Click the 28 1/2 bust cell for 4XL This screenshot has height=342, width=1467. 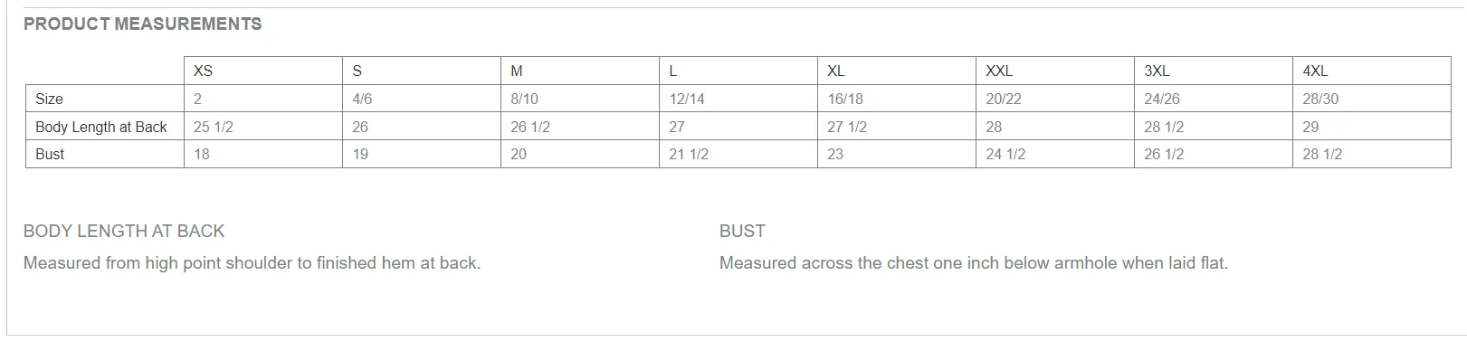1371,154
